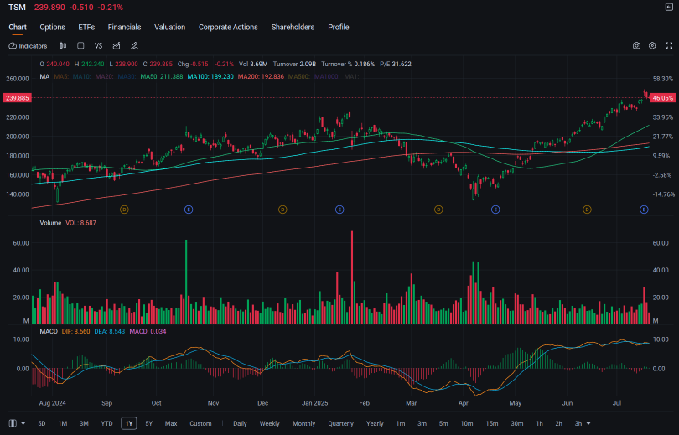
Task: Set range to 3M
Action: coord(84,423)
